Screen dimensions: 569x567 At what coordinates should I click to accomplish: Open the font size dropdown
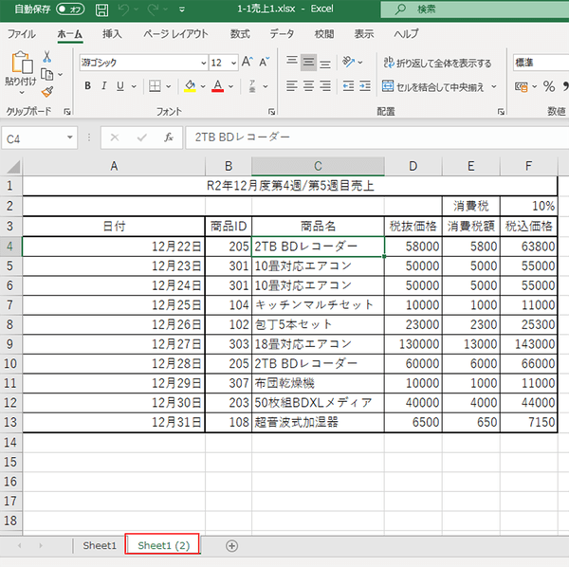234,64
